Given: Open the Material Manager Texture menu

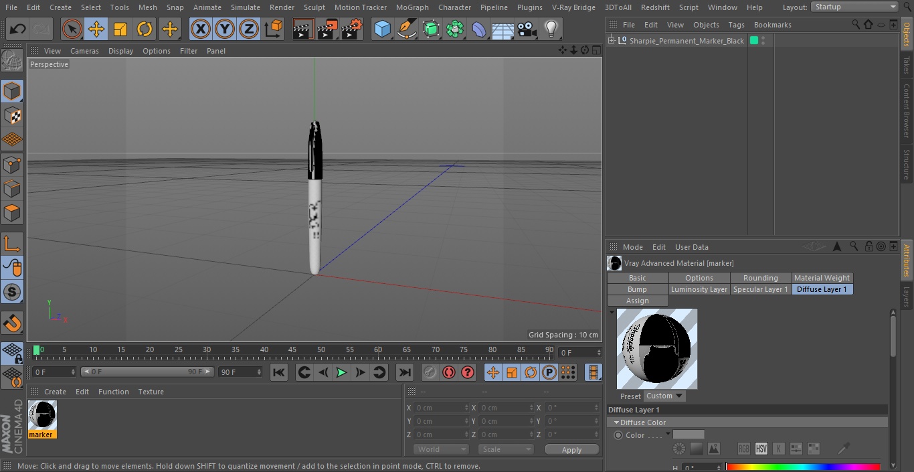Looking at the screenshot, I should (151, 392).
